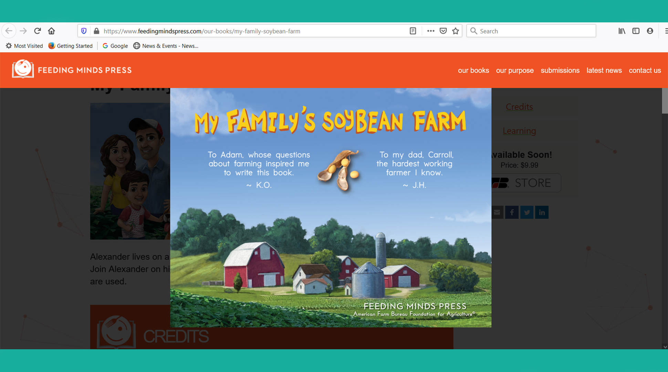Open tracking protection shield info
Viewport: 668px width, 372px height.
point(84,31)
